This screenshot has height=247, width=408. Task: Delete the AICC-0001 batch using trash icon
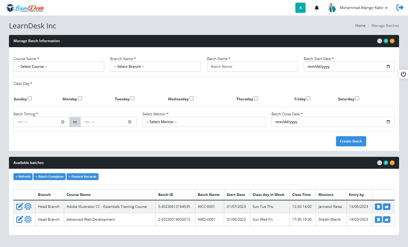[x=378, y=207]
